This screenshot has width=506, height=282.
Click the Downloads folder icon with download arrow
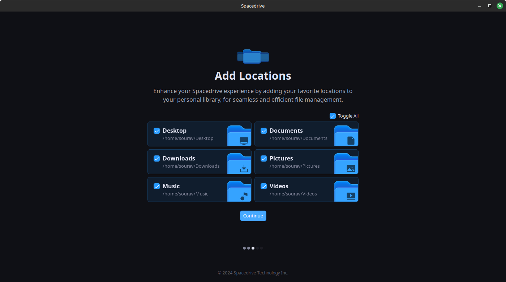pyautogui.click(x=239, y=163)
